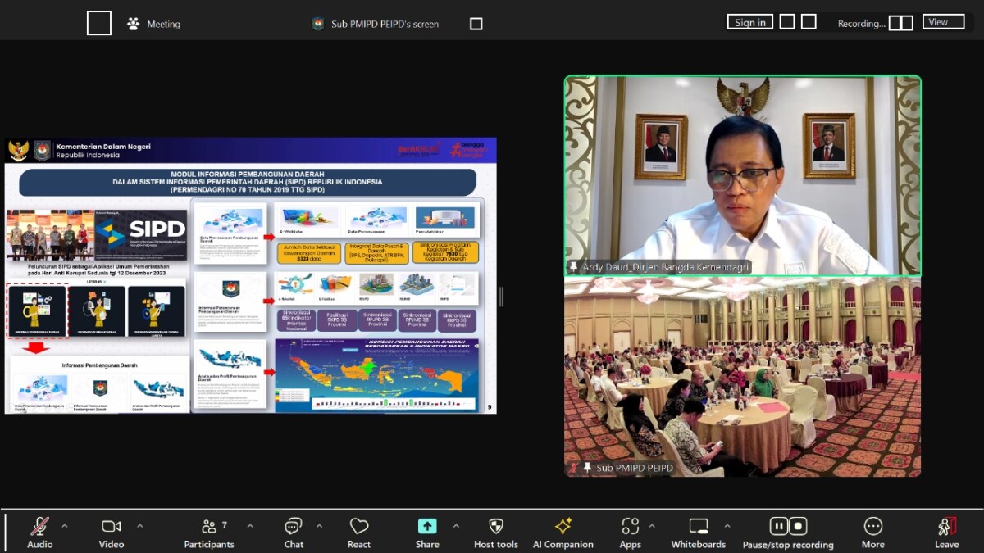Click the green Share screen icon
The image size is (984, 553).
pyautogui.click(x=427, y=526)
